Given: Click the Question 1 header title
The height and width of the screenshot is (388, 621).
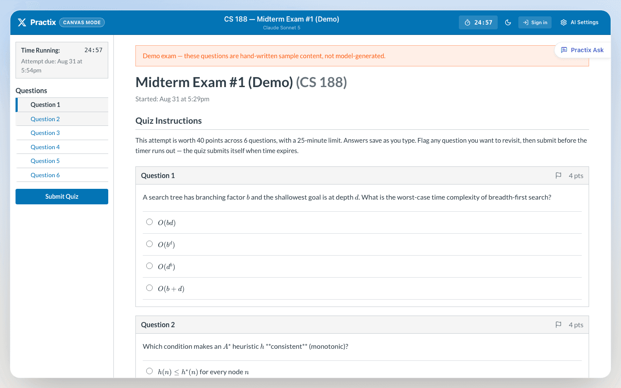Looking at the screenshot, I should [x=158, y=175].
